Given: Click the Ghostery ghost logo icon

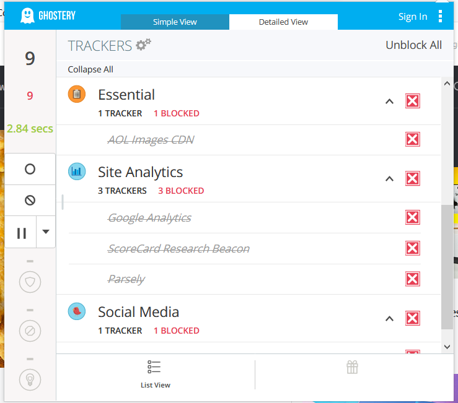Looking at the screenshot, I should [27, 15].
